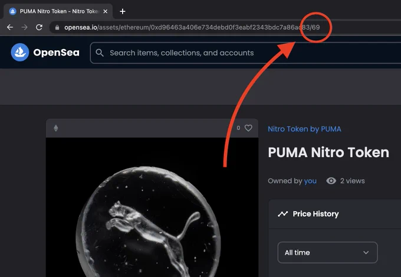This screenshot has width=401, height=277.
Task: Click the magnifier icon in search box
Action: coord(100,53)
